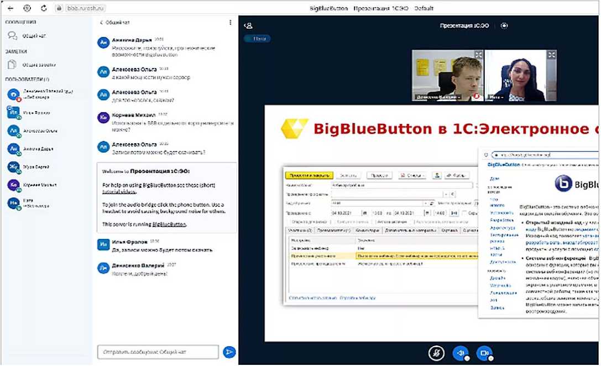Click the browser reload icon
Image resolution: width=601 pixels, height=366 pixels.
(x=44, y=8)
